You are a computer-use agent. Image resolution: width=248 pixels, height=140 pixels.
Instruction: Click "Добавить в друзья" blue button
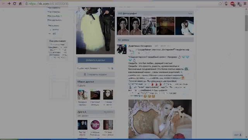[x=95, y=60]
